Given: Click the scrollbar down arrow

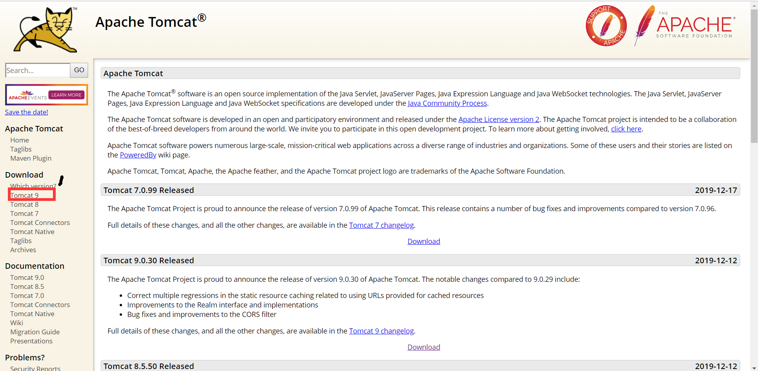Looking at the screenshot, I should (754, 368).
